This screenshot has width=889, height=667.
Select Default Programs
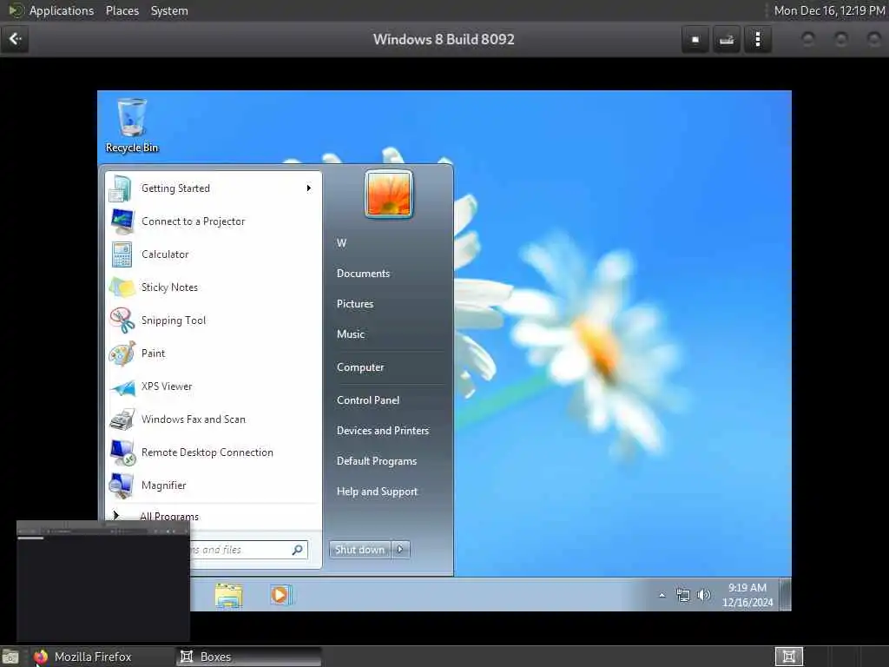[377, 461]
